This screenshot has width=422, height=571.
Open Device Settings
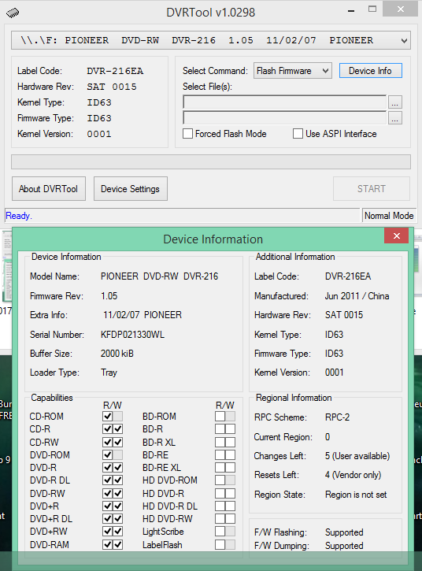tap(131, 189)
